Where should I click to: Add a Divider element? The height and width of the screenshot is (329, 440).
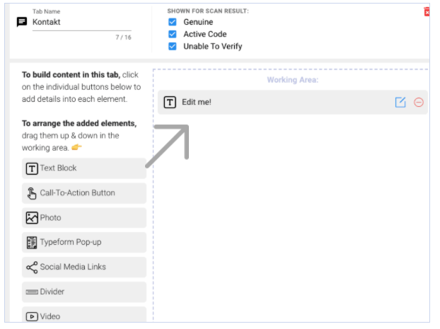84,292
